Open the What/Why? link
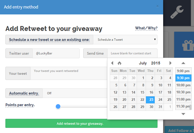The image size is (194, 133). 146,28
